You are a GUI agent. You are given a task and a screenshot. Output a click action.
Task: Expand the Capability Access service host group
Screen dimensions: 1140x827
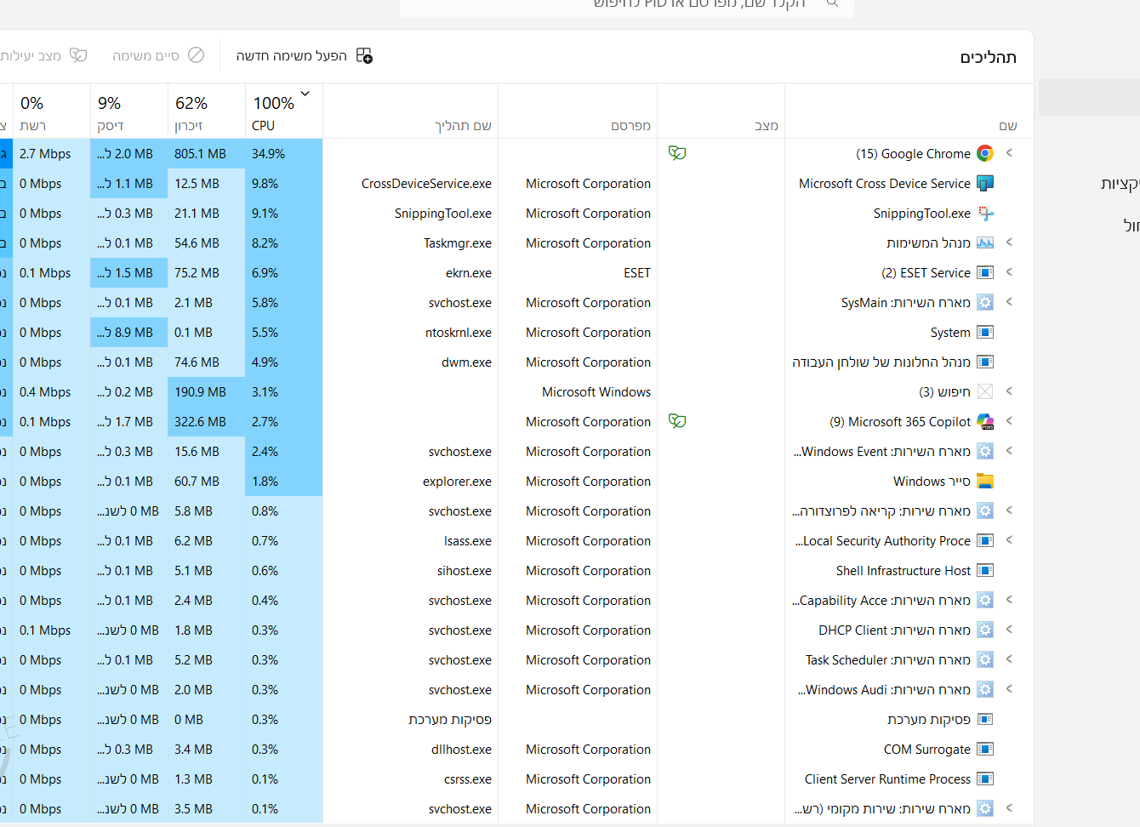coord(1009,600)
